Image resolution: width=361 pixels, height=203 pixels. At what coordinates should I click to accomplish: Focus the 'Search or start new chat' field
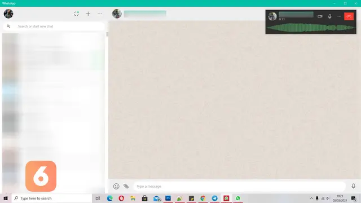(54, 27)
